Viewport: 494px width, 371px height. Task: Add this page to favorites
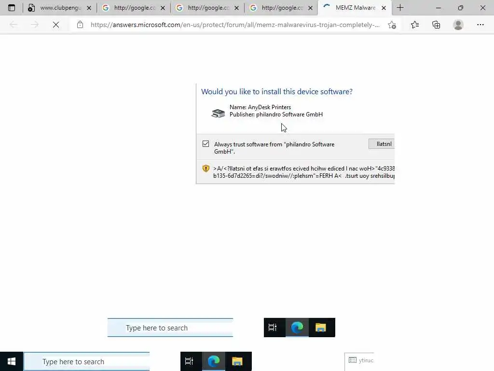click(x=392, y=25)
